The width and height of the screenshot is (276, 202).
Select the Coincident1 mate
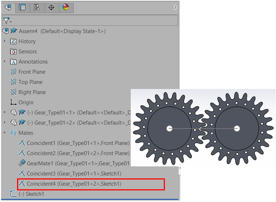[x=78, y=143]
